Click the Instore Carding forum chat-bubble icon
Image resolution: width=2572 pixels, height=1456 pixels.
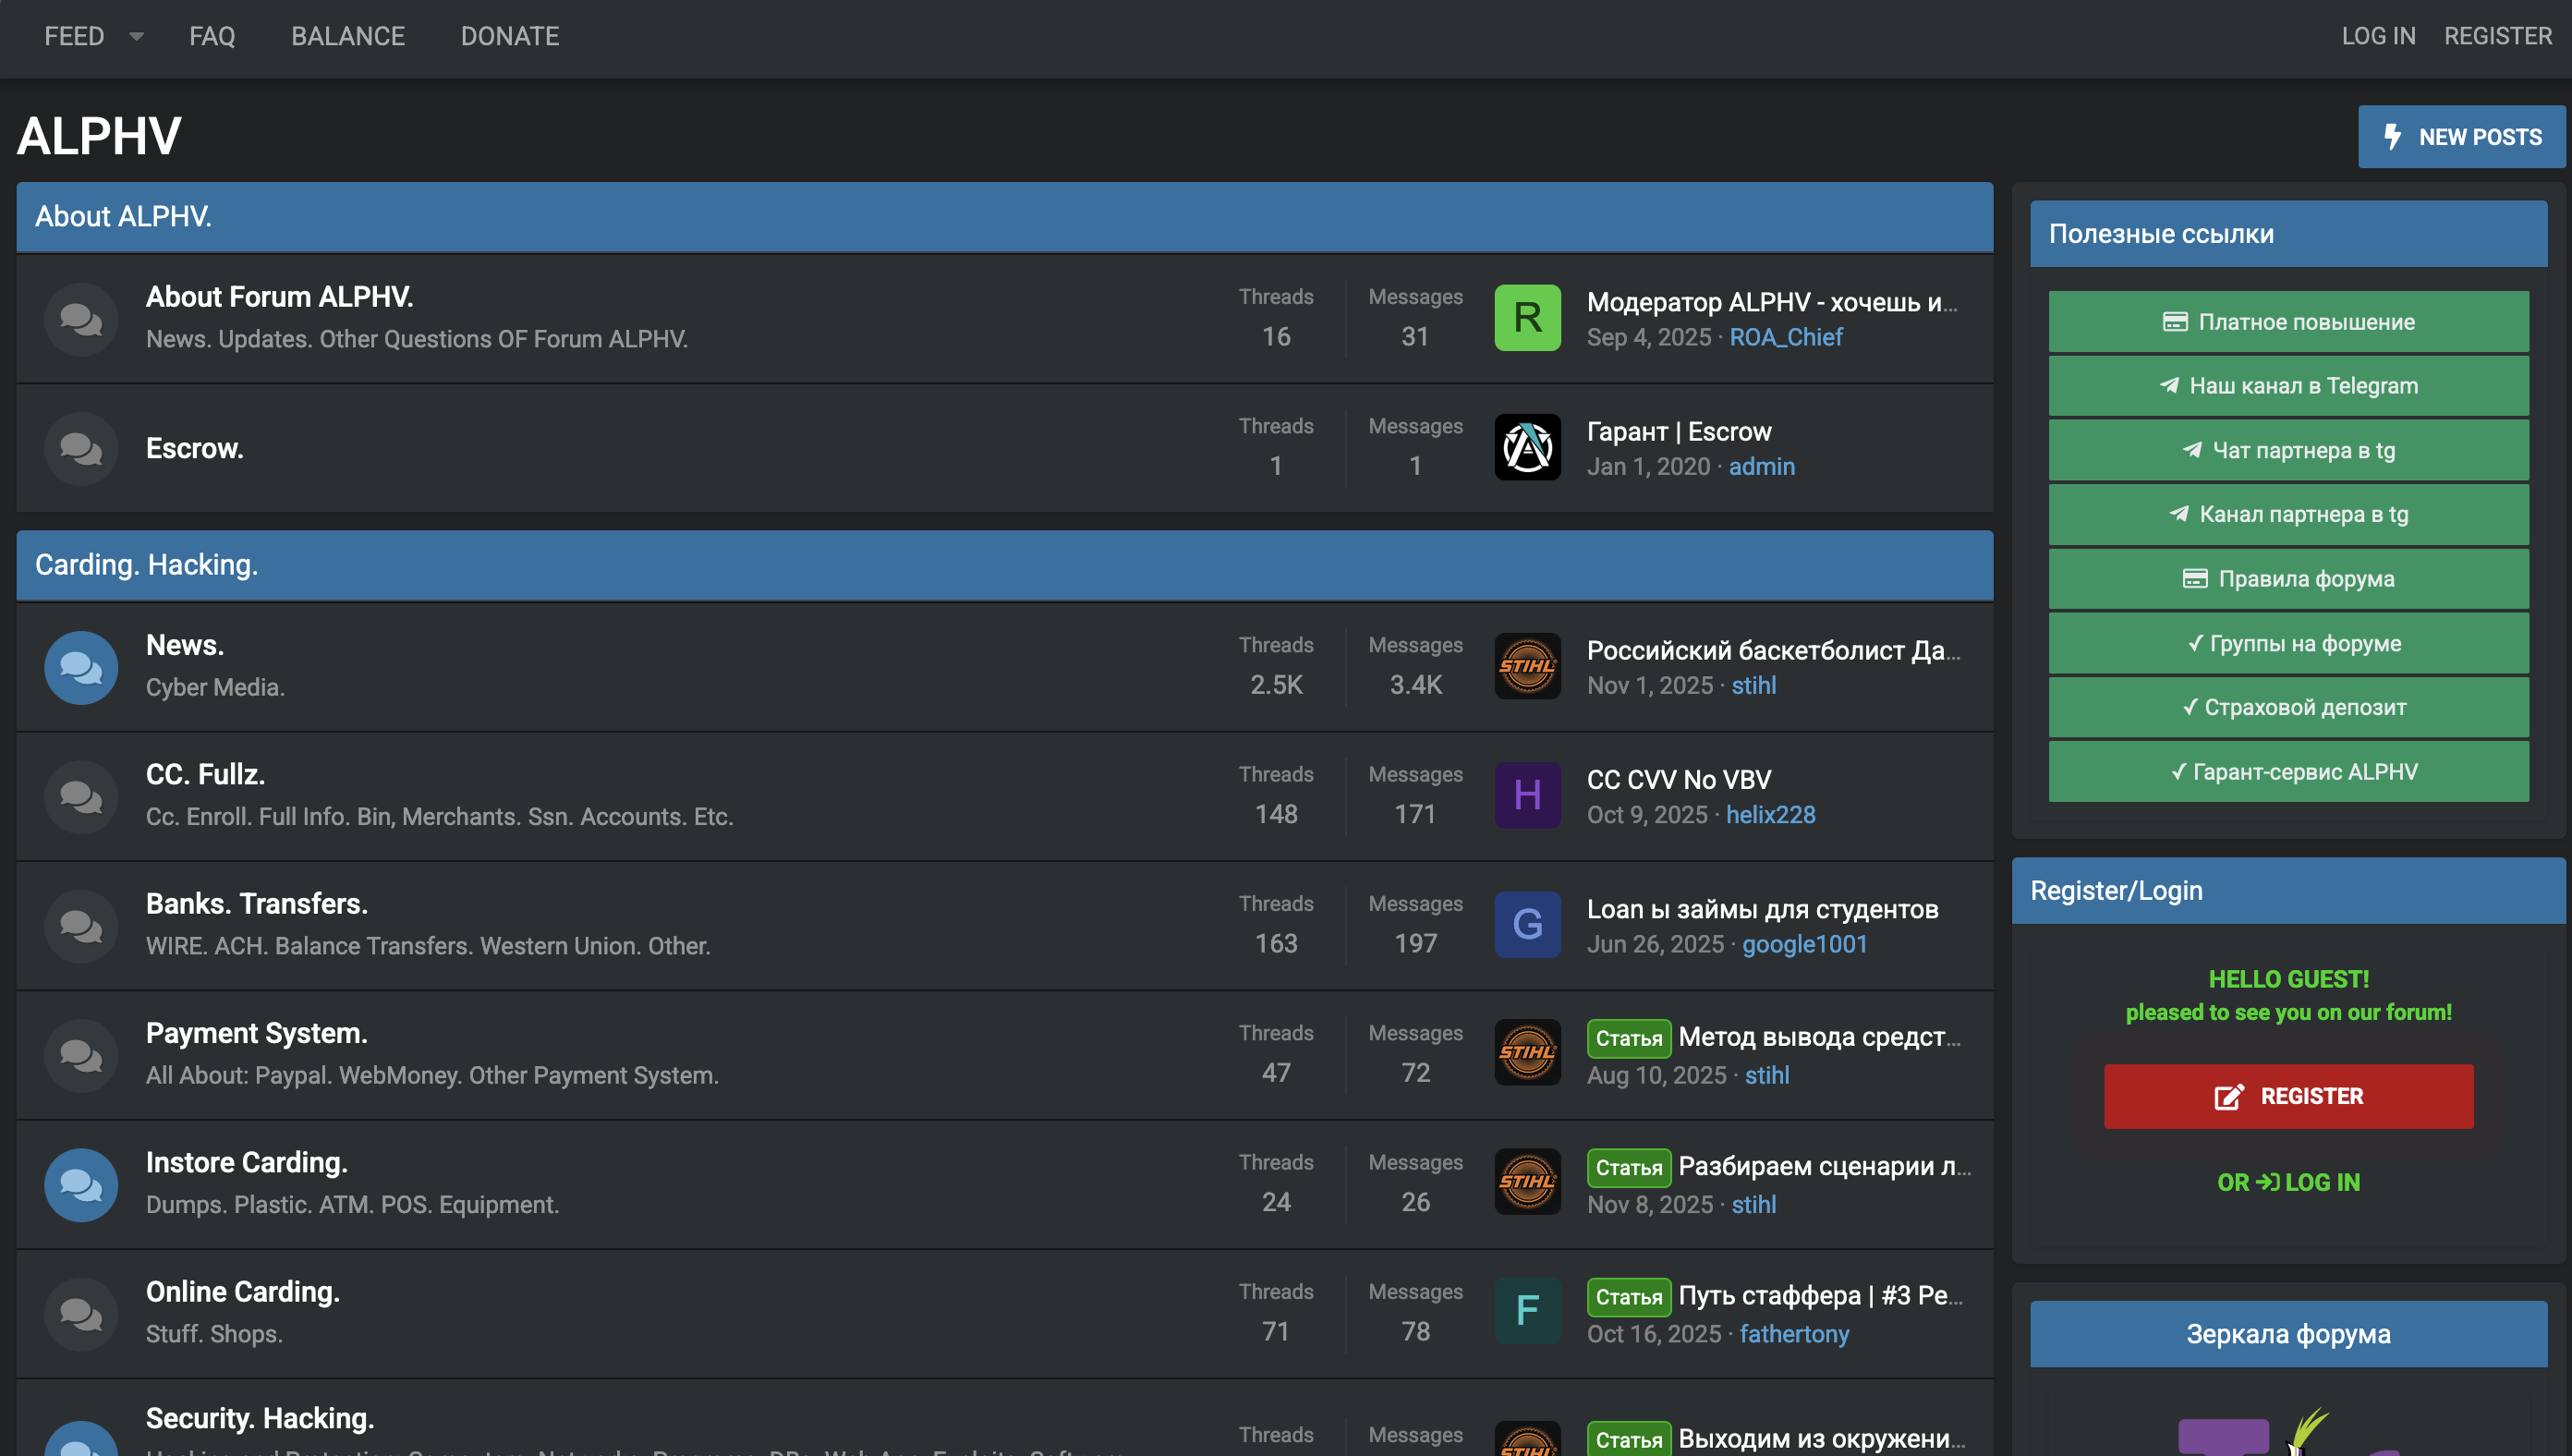pos(81,1184)
